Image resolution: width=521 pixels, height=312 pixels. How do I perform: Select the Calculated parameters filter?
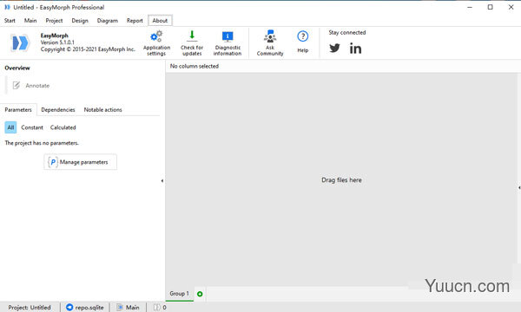(63, 127)
